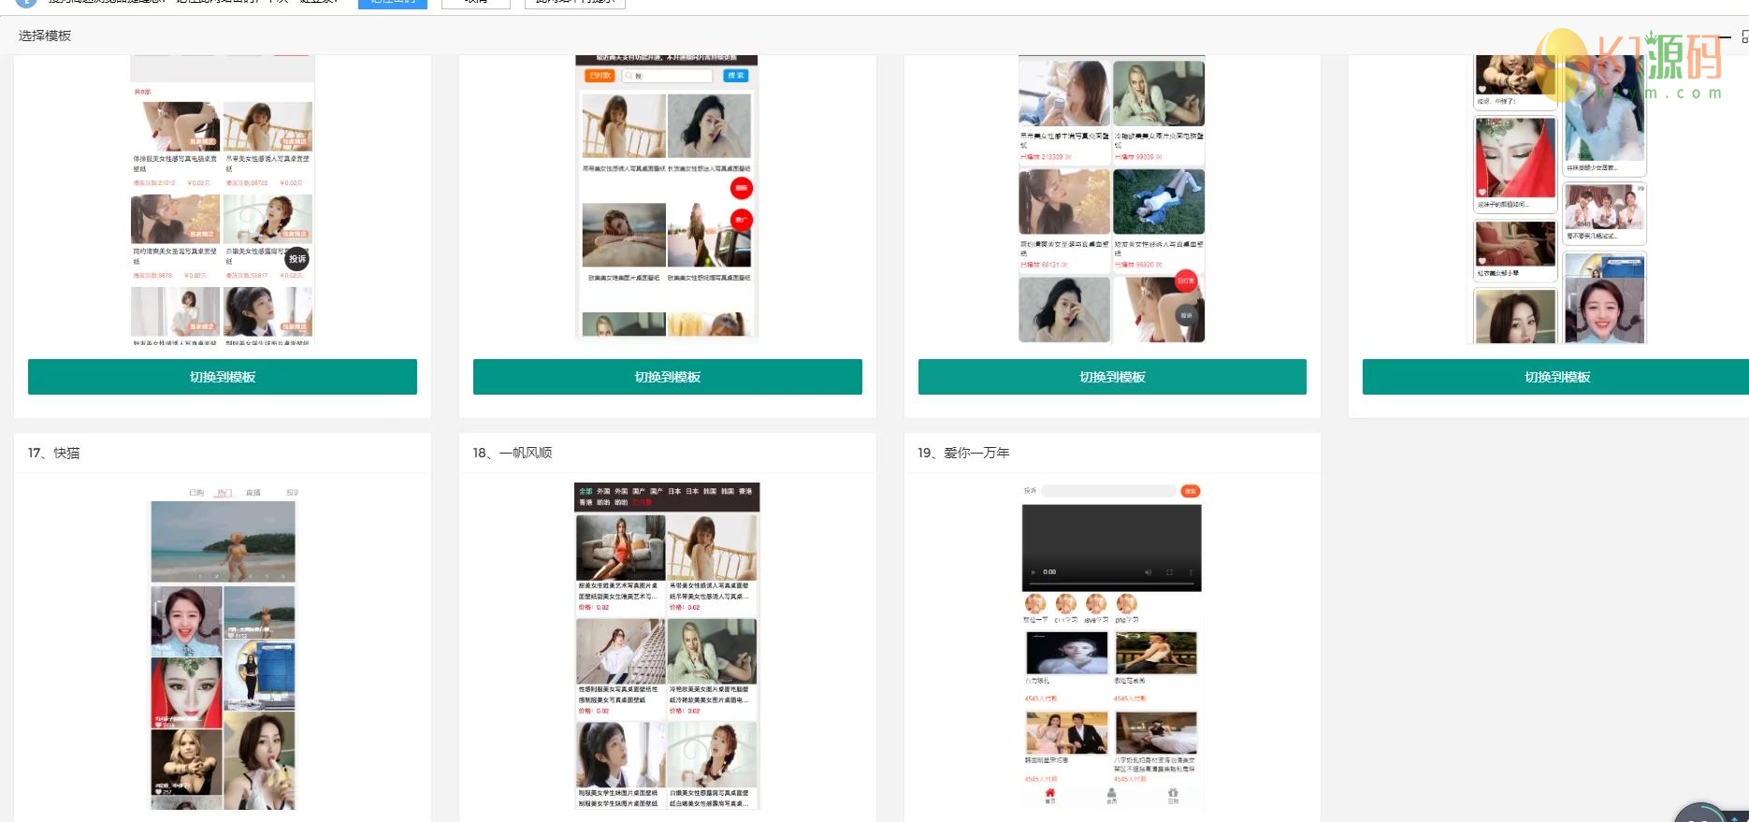Click 切换到模板 button above the 18、一帆风顺 card

pos(668,377)
